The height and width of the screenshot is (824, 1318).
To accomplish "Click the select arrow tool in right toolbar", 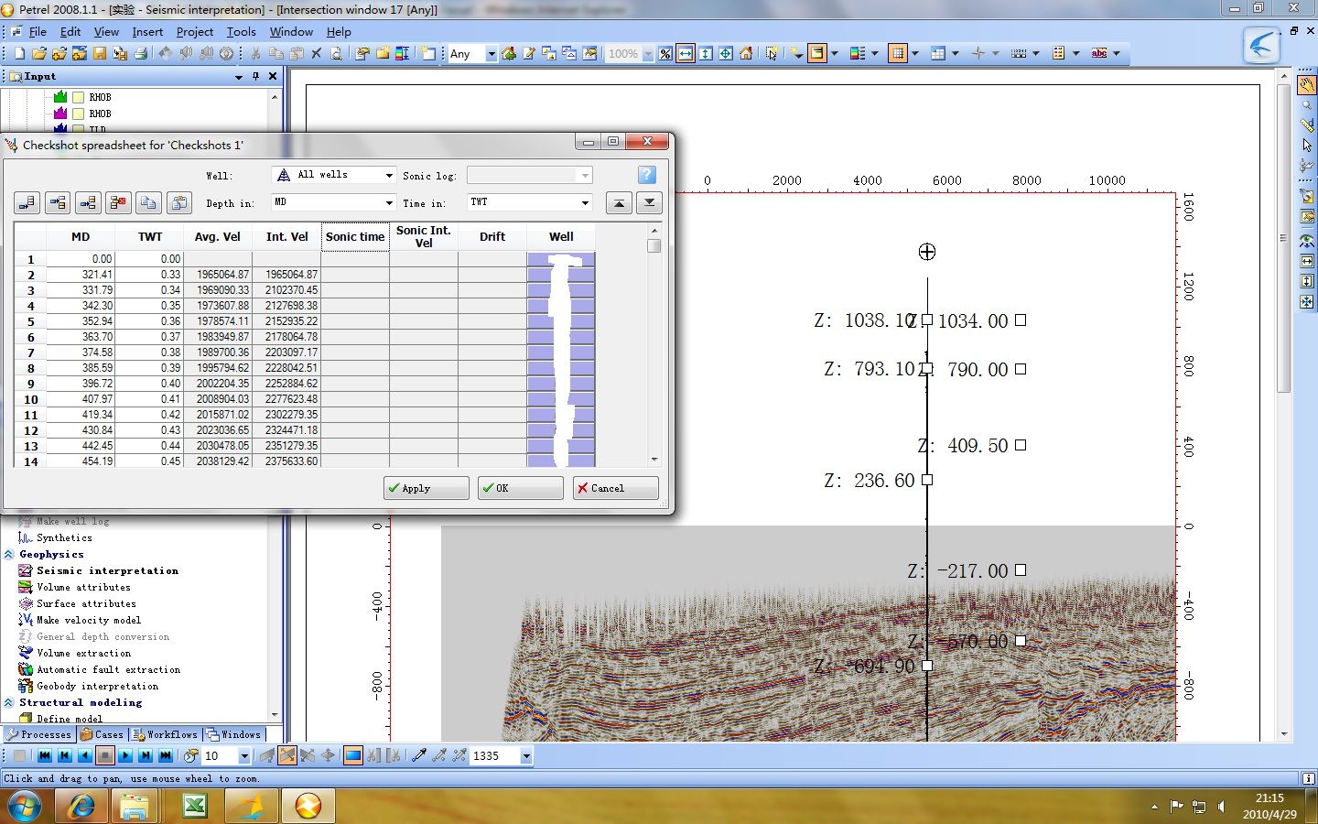I will [1307, 145].
